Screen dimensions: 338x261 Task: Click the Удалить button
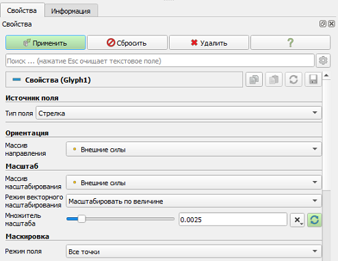click(209, 42)
